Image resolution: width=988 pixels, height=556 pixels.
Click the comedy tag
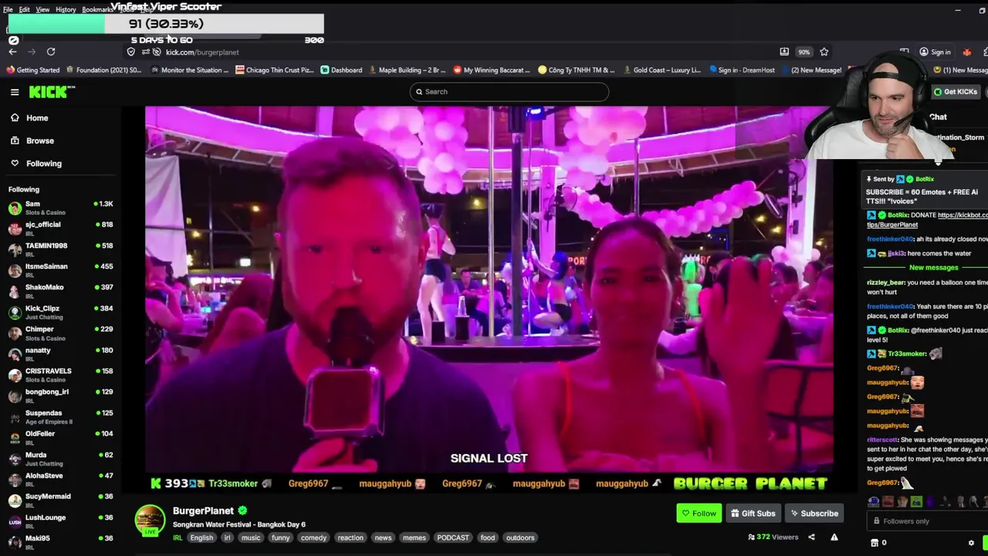click(313, 538)
